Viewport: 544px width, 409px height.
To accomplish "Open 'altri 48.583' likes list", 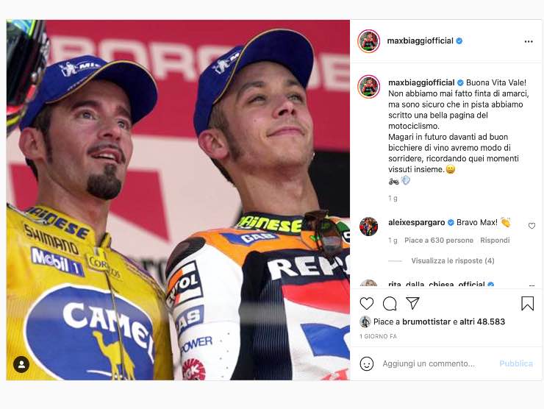I will tap(483, 321).
